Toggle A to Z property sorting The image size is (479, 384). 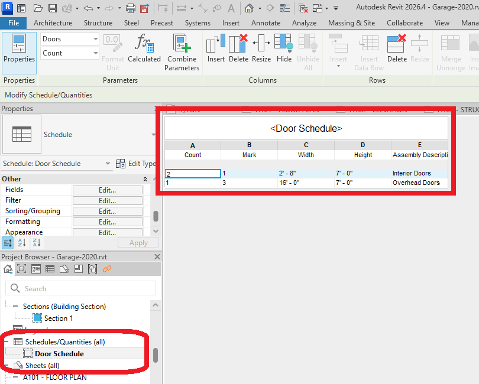(x=22, y=243)
